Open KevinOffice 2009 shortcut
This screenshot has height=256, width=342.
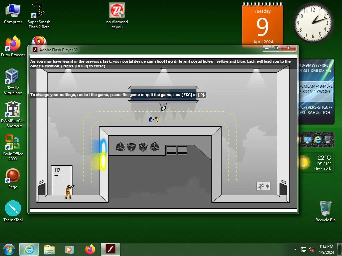click(13, 148)
